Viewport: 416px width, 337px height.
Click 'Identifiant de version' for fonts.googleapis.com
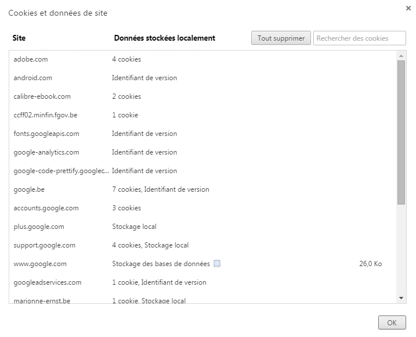[x=144, y=134]
